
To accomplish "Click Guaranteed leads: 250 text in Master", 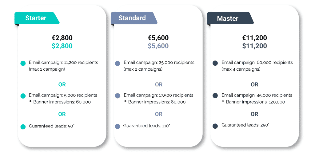I will click(245, 125).
